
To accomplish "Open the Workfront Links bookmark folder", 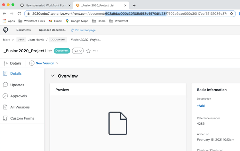I will tap(32, 21).
